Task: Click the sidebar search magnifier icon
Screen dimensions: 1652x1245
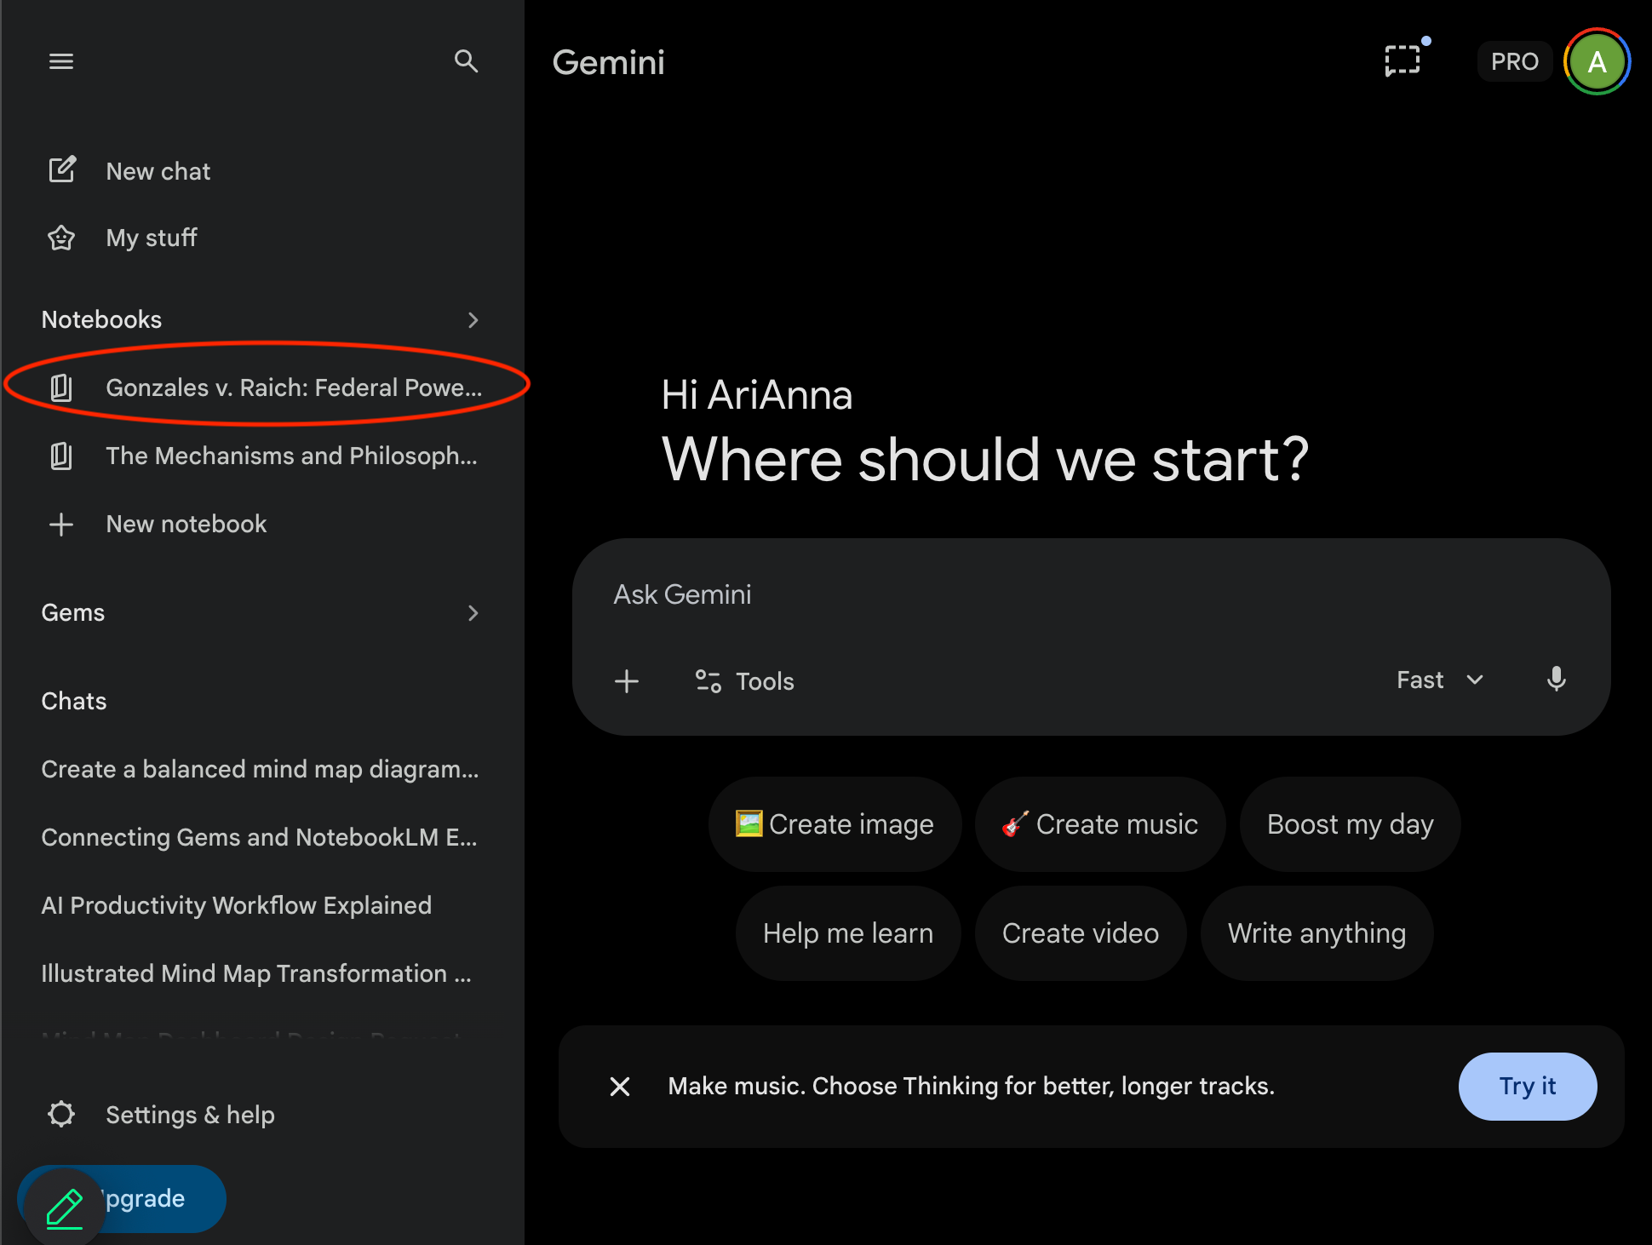Action: pyautogui.click(x=466, y=61)
